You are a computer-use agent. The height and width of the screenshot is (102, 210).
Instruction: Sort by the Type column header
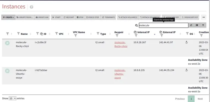coord(103,34)
